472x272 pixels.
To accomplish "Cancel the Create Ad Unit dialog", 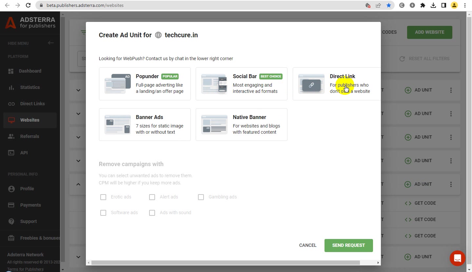I will tap(308, 246).
